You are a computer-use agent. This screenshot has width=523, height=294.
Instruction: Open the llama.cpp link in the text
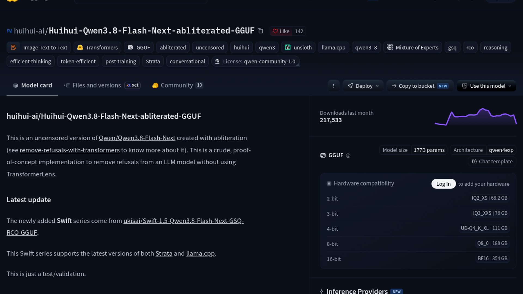[x=200, y=253]
